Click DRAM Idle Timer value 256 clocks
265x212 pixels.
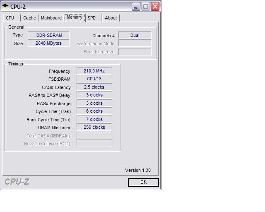click(x=94, y=127)
